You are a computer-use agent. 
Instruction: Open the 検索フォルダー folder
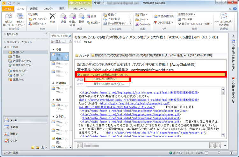[x=18, y=71]
